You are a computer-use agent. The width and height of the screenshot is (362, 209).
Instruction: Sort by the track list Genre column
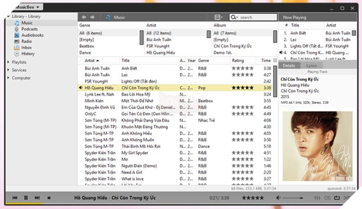[x=203, y=60]
